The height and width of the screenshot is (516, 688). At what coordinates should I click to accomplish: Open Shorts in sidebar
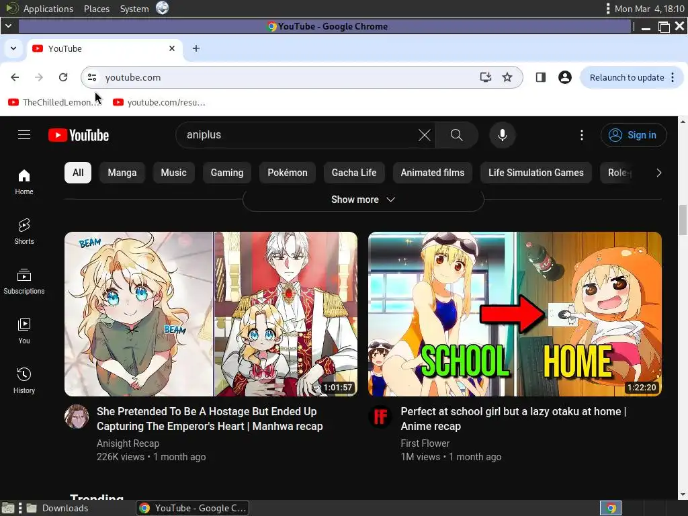point(24,232)
